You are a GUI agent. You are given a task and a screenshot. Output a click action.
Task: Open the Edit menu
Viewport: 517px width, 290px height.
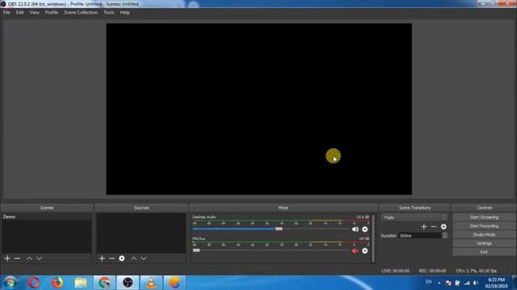19,13
